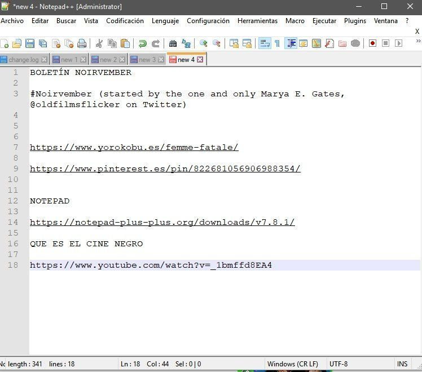Toggle Show all characters pilcrow icon
This screenshot has height=372, width=422.
tap(277, 43)
